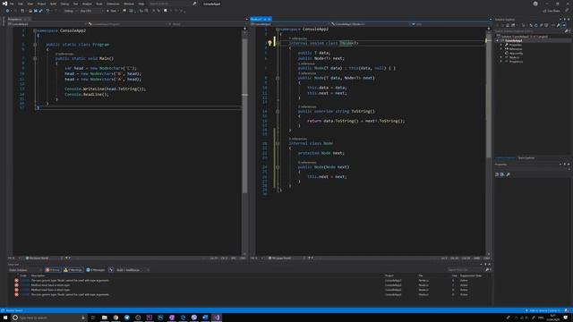This screenshot has width=573, height=322.
Task: Open the Debug configuration dropdown
Action: pyautogui.click(x=70, y=11)
